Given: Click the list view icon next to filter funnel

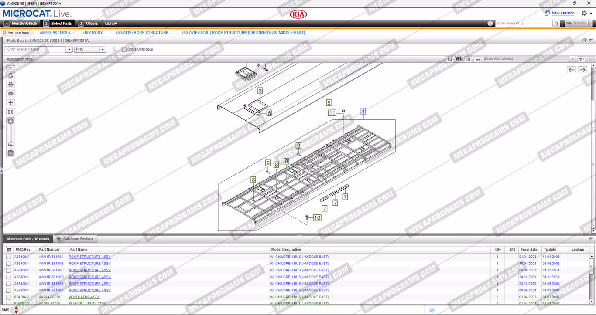Looking at the screenshot, I should 591,59.
